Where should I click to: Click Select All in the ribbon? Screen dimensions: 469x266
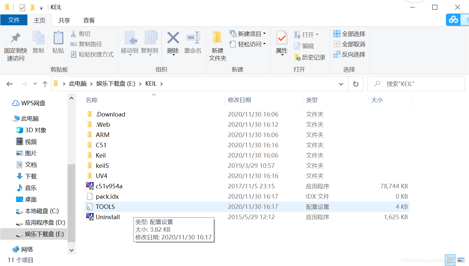point(349,34)
